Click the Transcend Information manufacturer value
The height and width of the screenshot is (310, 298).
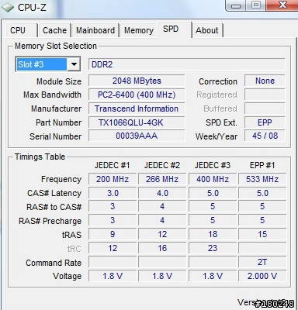pos(137,108)
